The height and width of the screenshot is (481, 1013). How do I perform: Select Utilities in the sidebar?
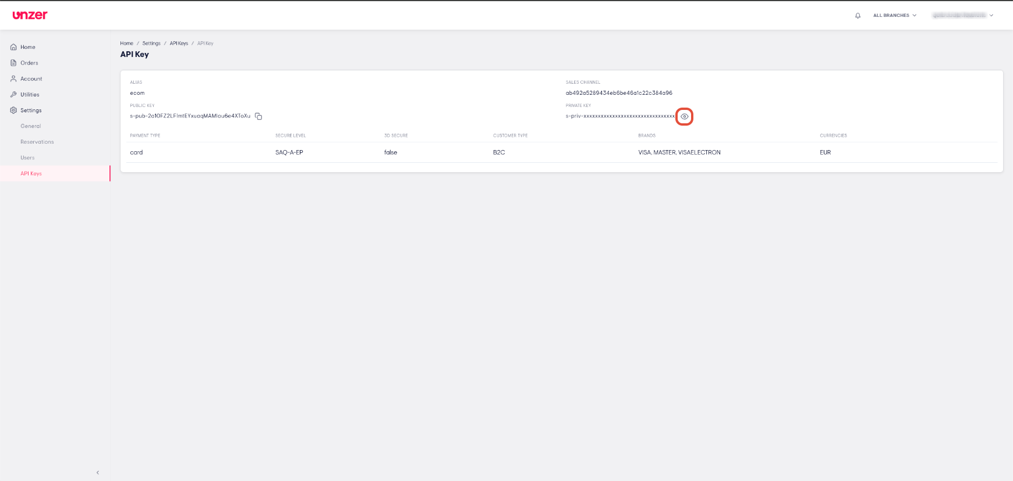coord(30,94)
